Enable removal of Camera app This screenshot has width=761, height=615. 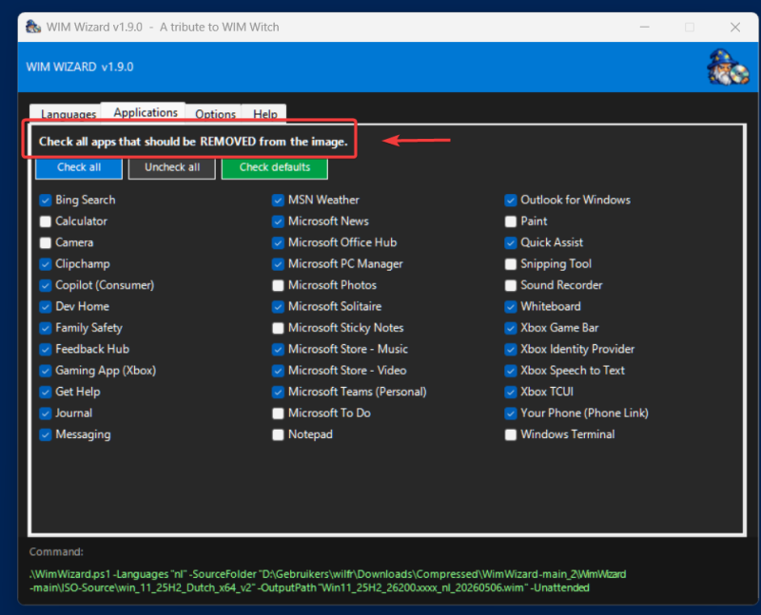45,243
